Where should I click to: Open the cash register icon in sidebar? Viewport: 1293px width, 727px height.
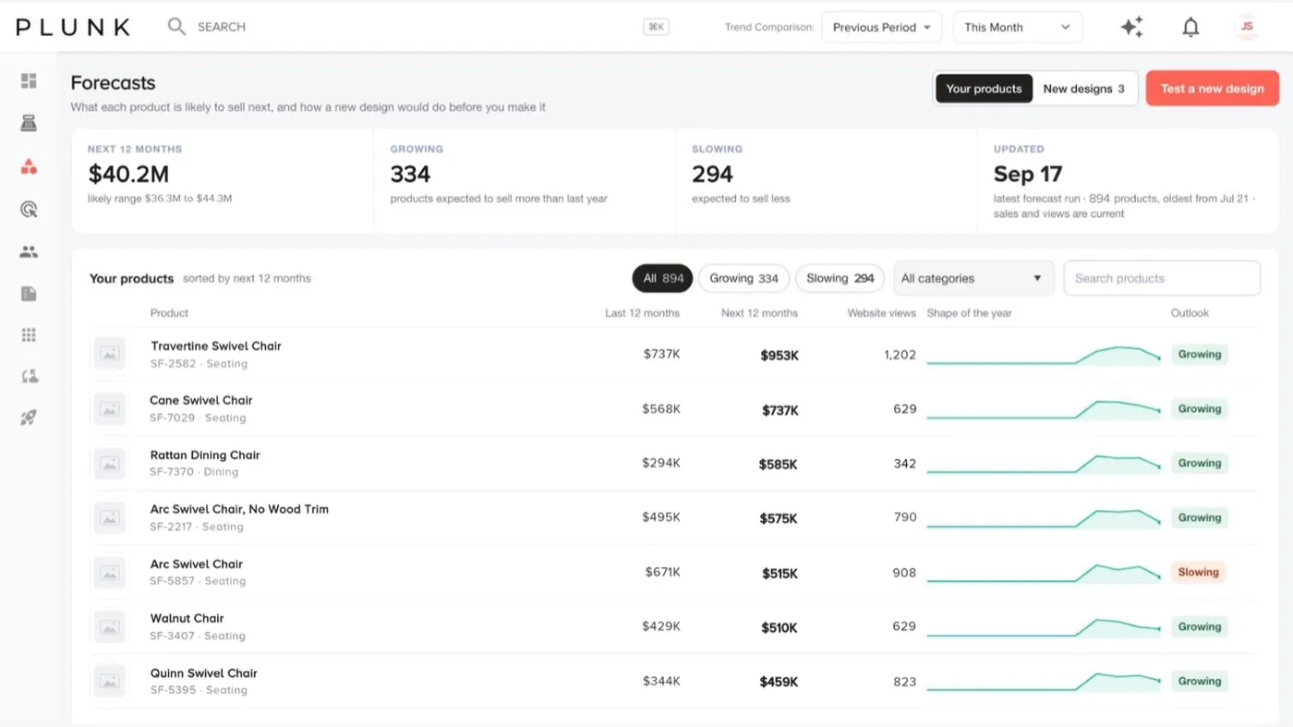pyautogui.click(x=29, y=123)
